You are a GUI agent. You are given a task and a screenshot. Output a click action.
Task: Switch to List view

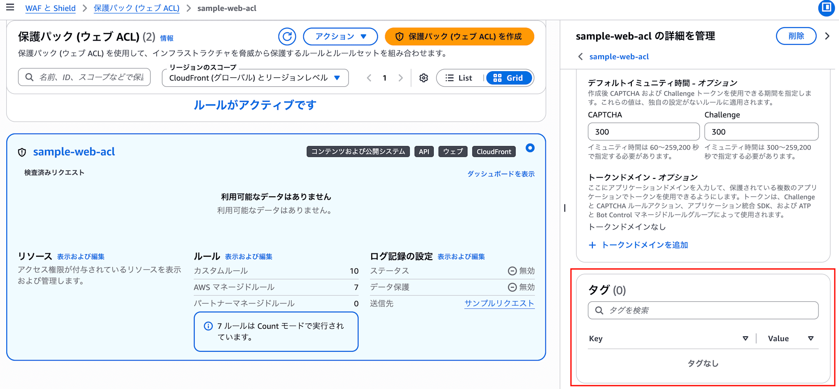(459, 77)
